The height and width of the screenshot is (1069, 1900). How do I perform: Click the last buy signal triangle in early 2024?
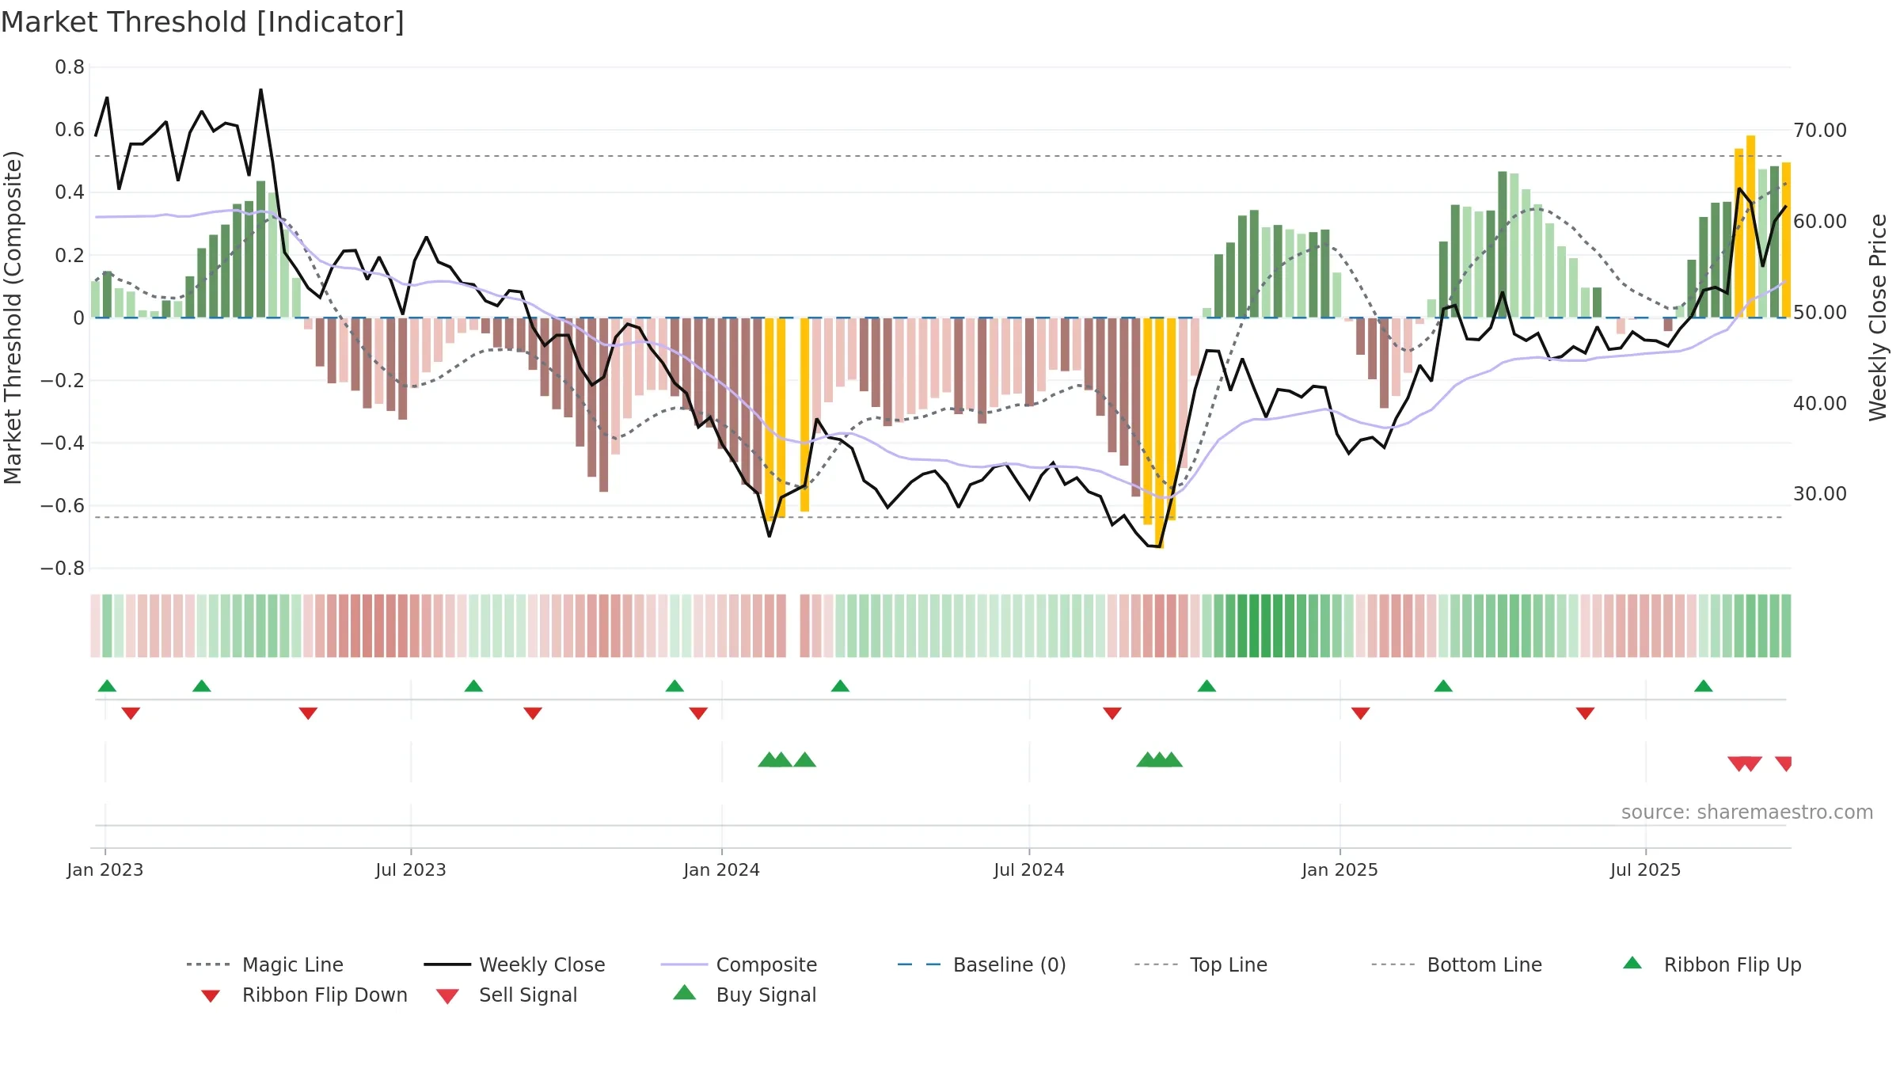tap(804, 759)
